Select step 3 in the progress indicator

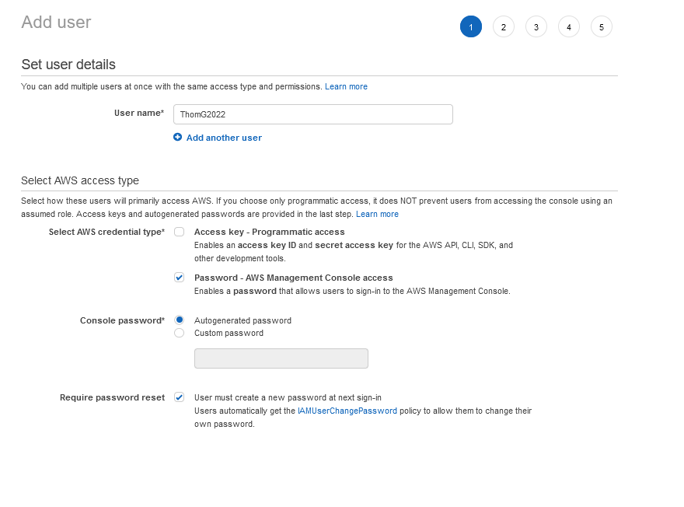tap(536, 27)
